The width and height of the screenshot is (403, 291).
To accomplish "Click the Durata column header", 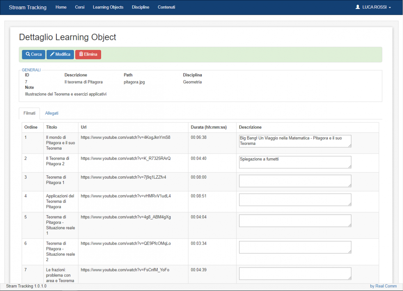I will pos(209,127).
